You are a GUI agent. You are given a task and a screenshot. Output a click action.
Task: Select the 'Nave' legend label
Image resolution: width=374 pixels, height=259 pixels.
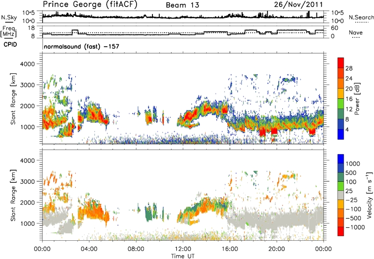click(x=356, y=33)
